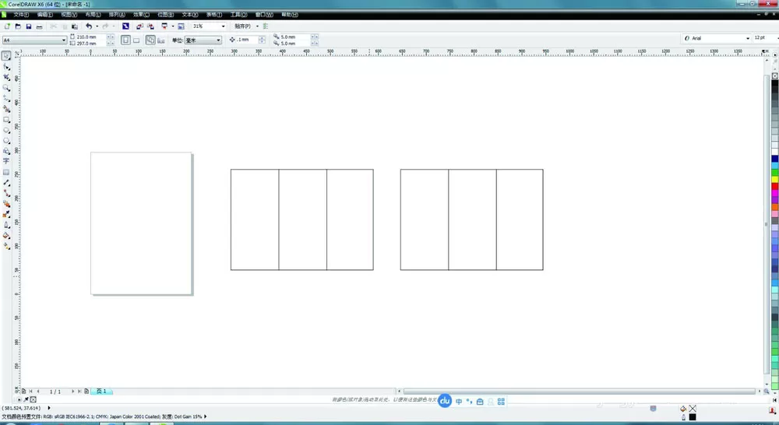
Task: Expand the undo history dropdown arrow
Action: click(x=97, y=26)
